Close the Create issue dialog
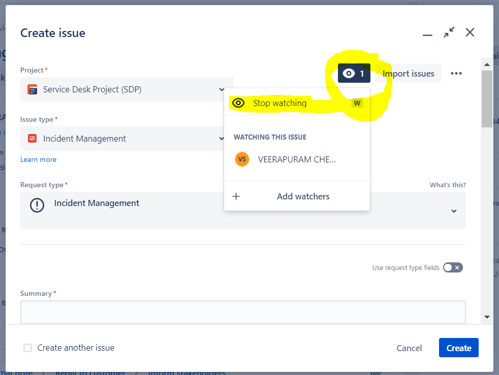This screenshot has width=499, height=375. coord(470,32)
